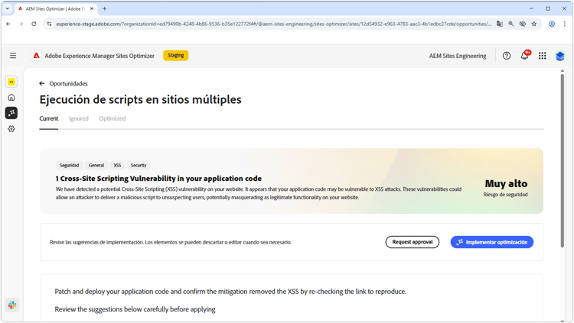Click the Ejecución de scripts page title
574x323 pixels.
coord(140,99)
